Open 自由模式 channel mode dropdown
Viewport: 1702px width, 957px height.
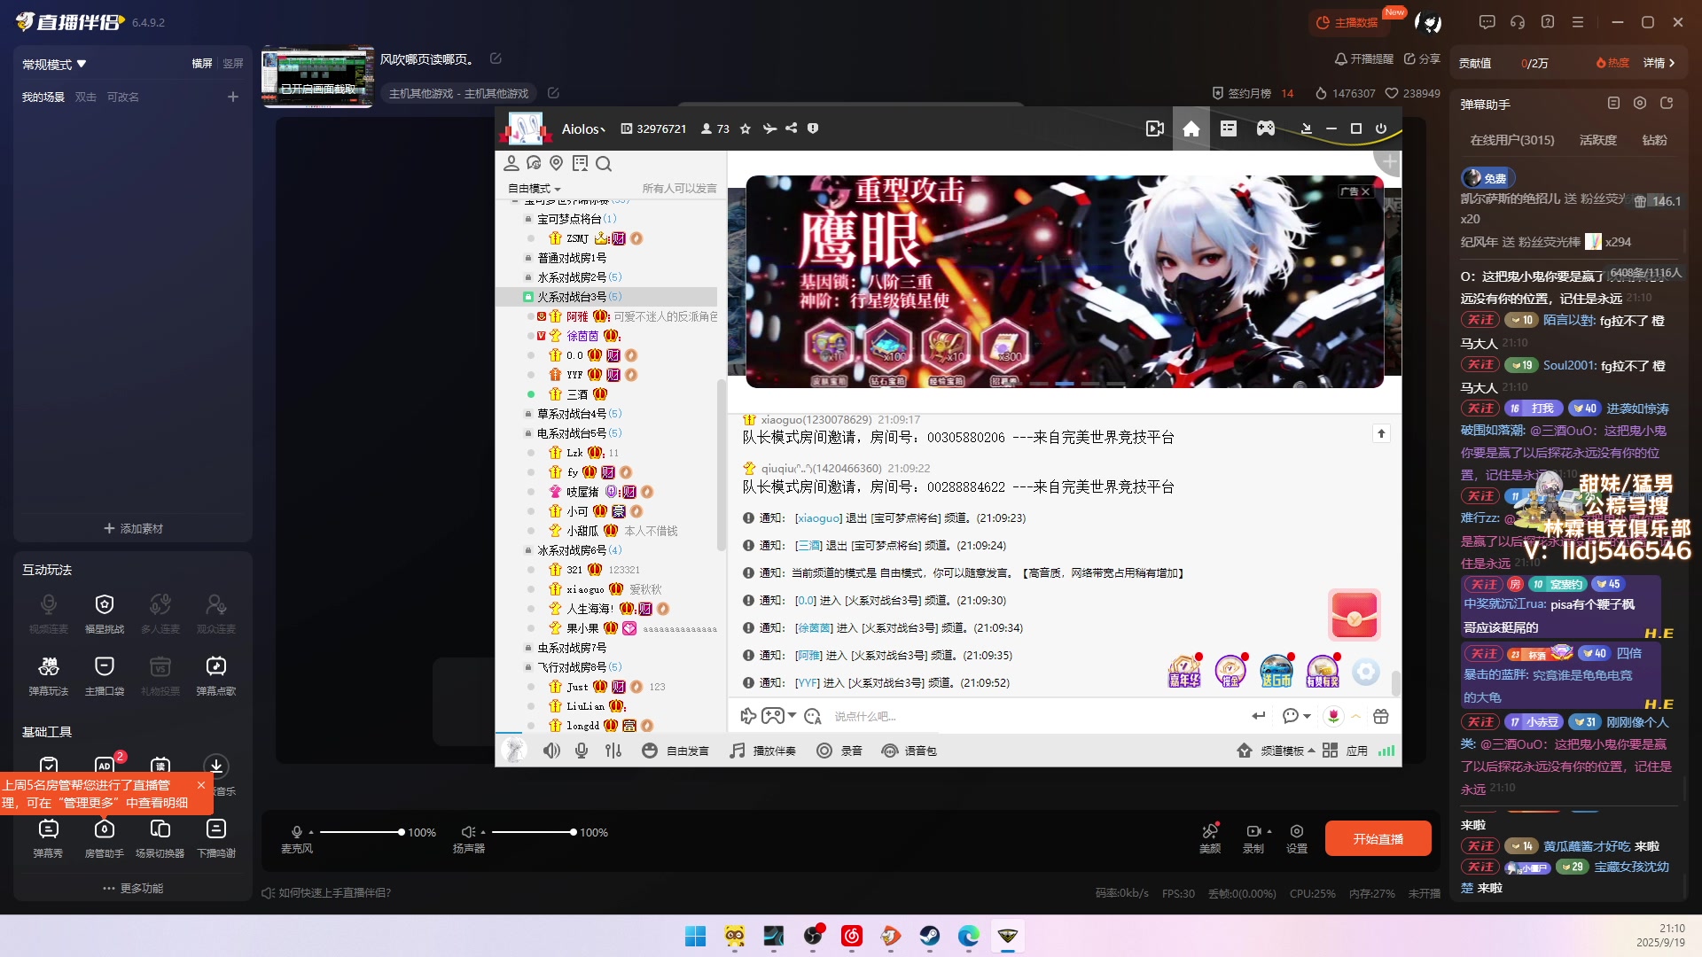(535, 189)
